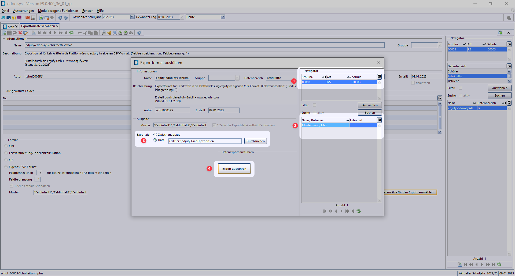
Task: Open the Gruppe dropdown in the dialog
Action: point(237,78)
